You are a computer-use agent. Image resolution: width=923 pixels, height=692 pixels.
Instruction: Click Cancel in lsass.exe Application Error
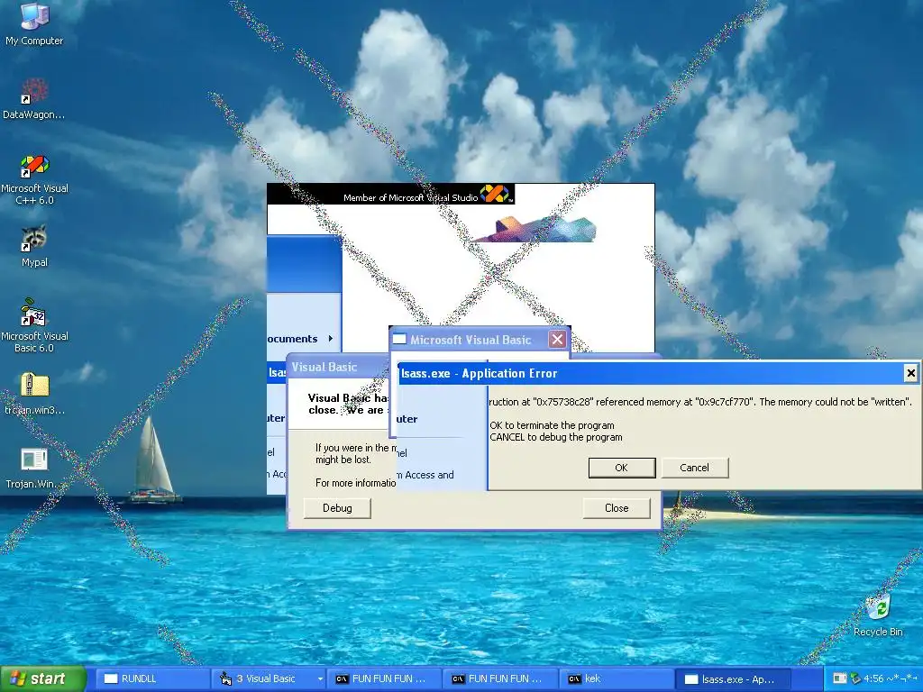[x=695, y=468]
